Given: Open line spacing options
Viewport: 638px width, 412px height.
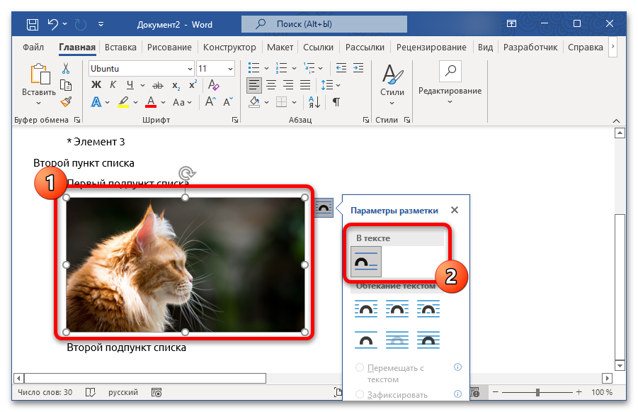Looking at the screenshot, I should (331, 85).
